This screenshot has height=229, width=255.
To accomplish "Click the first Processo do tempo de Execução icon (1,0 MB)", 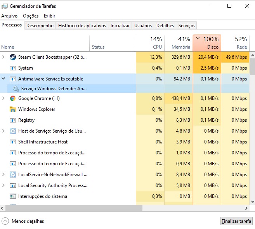I will click(x=13, y=153).
